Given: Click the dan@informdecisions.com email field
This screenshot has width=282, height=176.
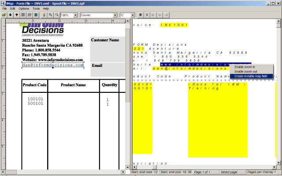Looking at the screenshot, I should (52, 65).
